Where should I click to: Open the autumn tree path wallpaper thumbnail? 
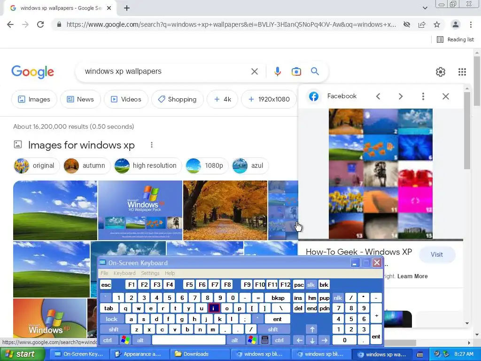coord(225,210)
